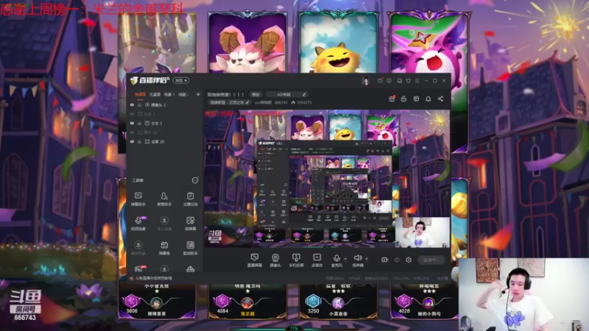Viewport: 589px width, 331px height.
Task: Click the stream title 双倍幸运度 text
Action: point(226,95)
